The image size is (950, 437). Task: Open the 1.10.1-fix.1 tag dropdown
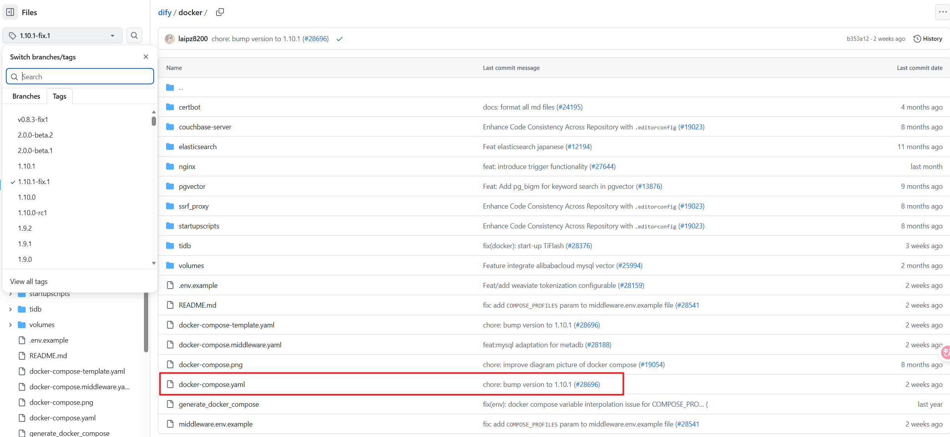coord(62,35)
